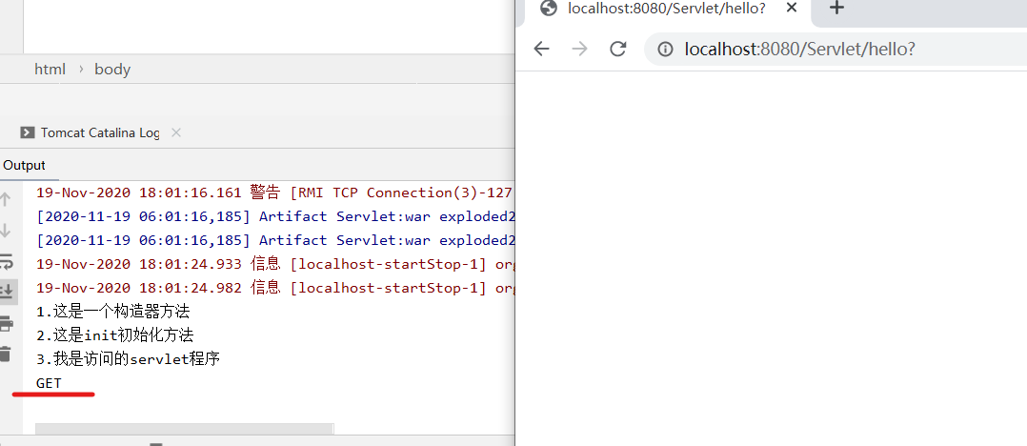Screen dimensions: 1027x446
Task: Click the globe favicon on browser tab
Action: pyautogui.click(x=548, y=8)
